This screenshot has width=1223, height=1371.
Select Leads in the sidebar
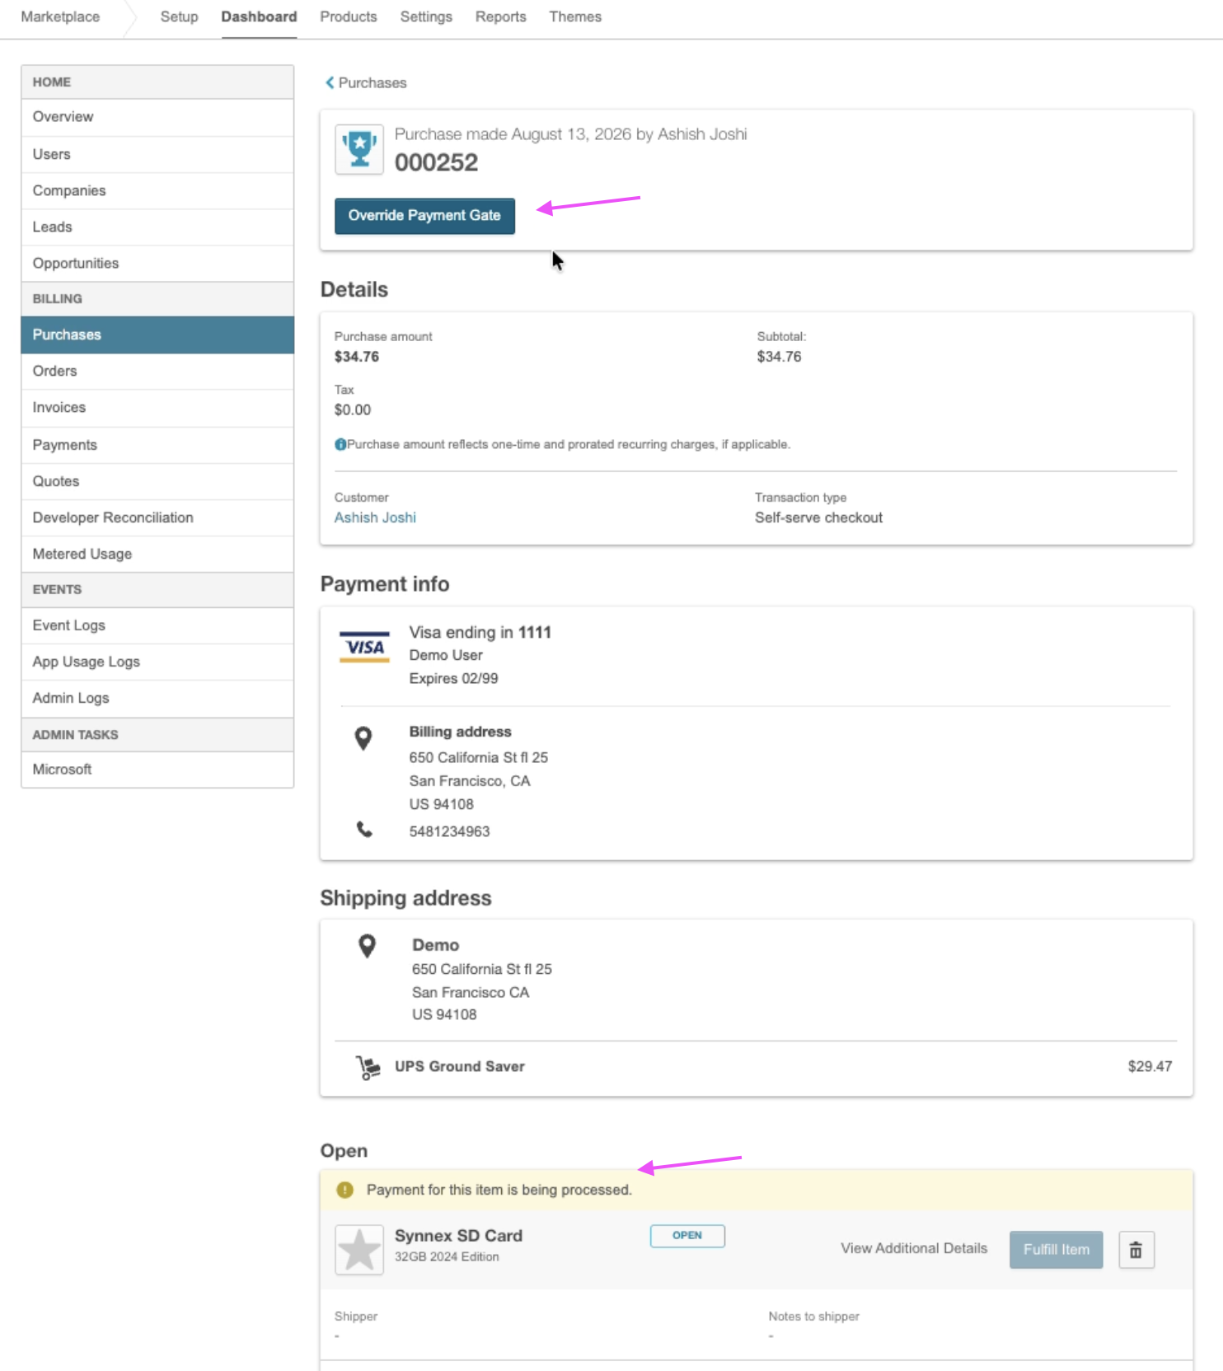[157, 227]
